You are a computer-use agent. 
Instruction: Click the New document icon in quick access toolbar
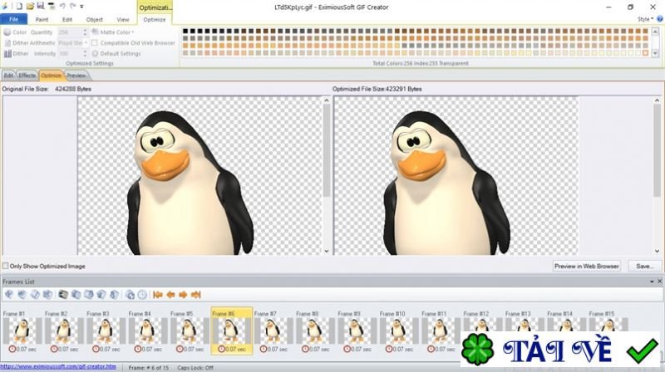click(x=19, y=7)
